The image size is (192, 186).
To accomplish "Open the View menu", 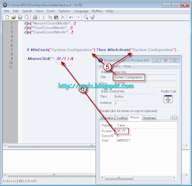I will pos(39,11).
